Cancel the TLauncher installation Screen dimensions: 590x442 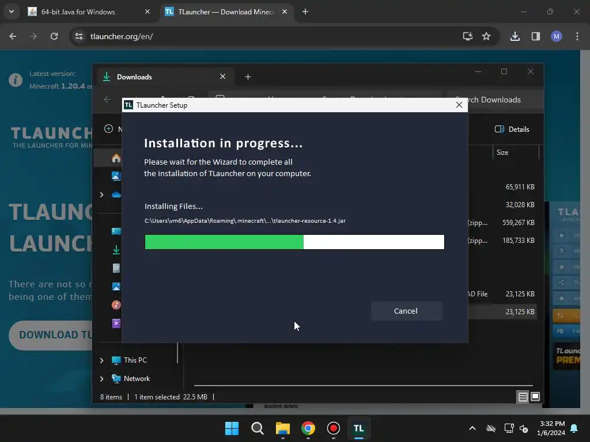406,311
